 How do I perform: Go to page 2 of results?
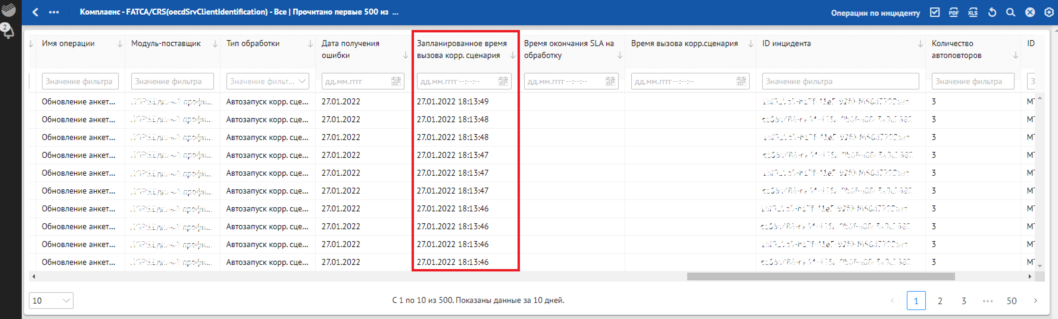click(940, 301)
